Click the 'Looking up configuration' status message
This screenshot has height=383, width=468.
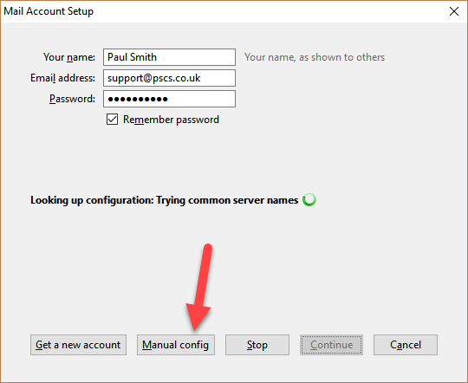click(x=164, y=200)
